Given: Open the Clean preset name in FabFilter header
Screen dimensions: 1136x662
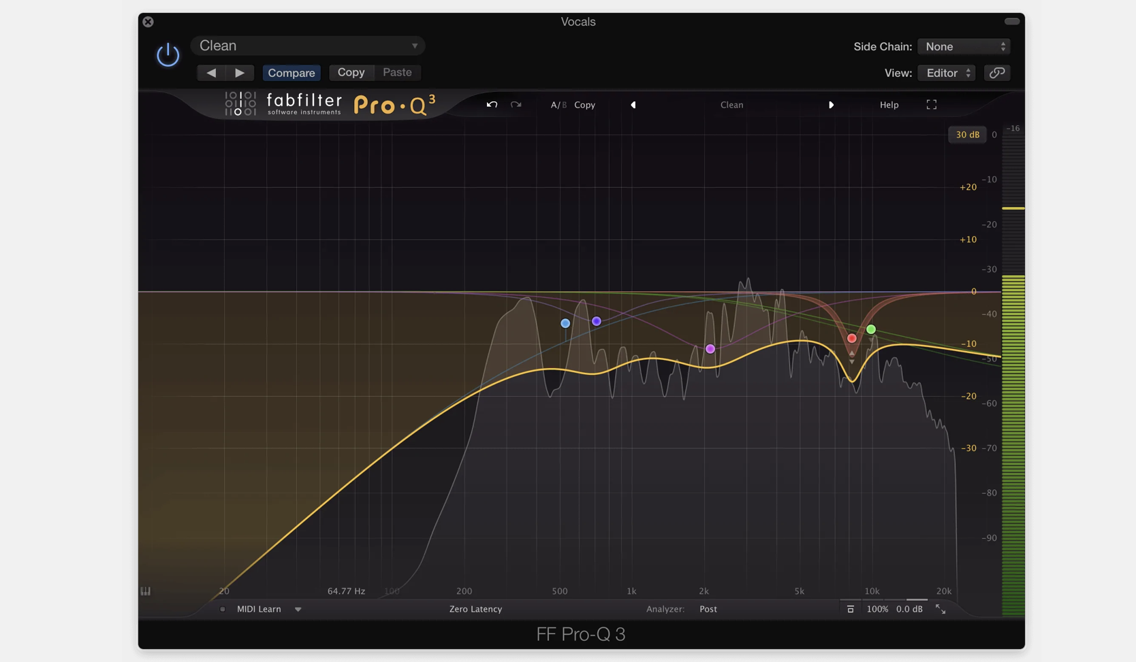Looking at the screenshot, I should pos(732,105).
